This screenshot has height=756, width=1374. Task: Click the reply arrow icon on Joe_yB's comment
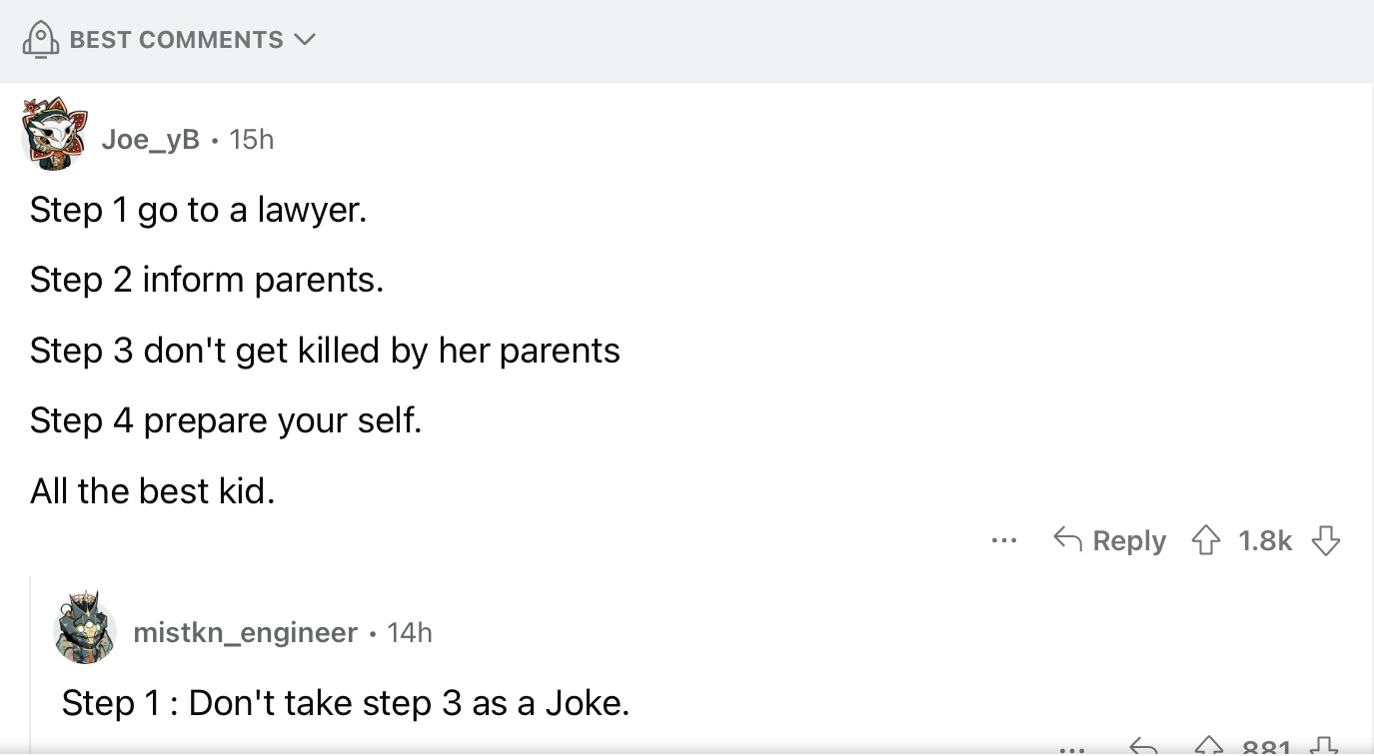1067,540
